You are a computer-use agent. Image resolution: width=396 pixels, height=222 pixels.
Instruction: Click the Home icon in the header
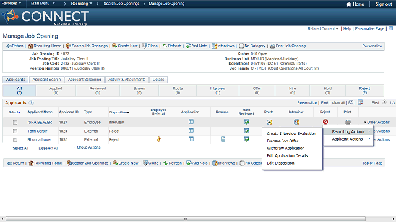pos(349,4)
